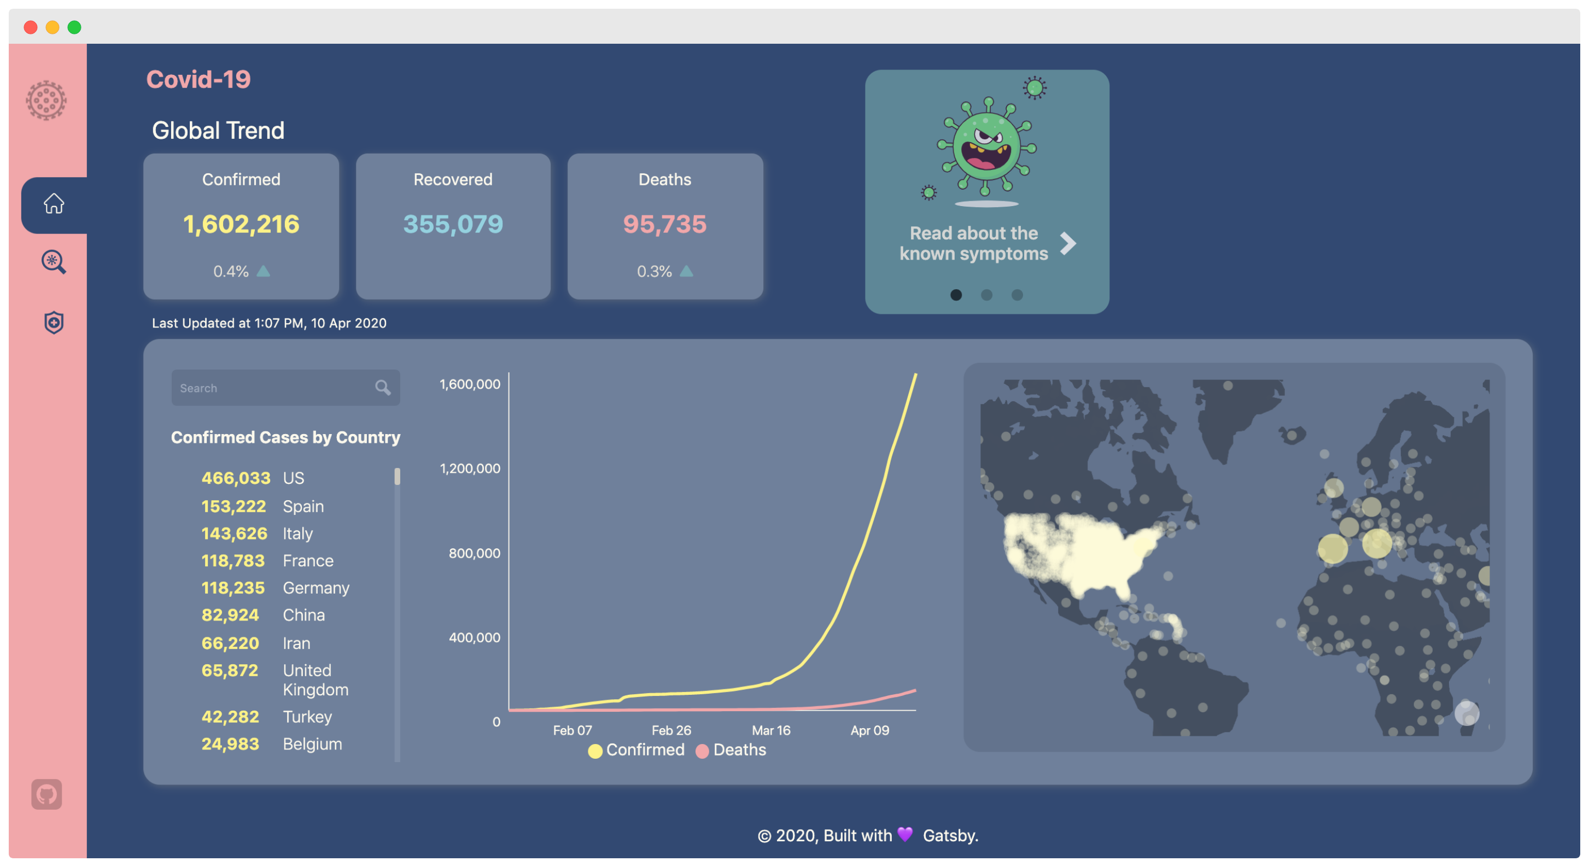This screenshot has width=1589, height=867.
Task: Open the Gatsby link in footer
Action: 950,836
